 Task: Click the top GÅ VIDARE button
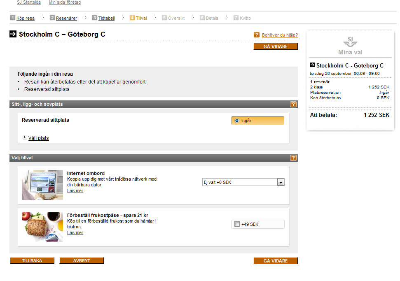click(276, 46)
